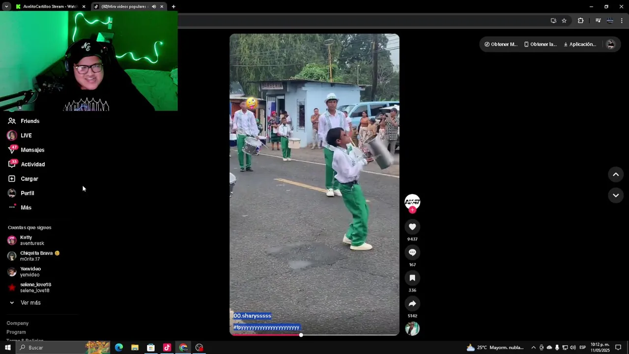
Task: Open the clock showing 10:12 p. m.
Action: coord(600,348)
